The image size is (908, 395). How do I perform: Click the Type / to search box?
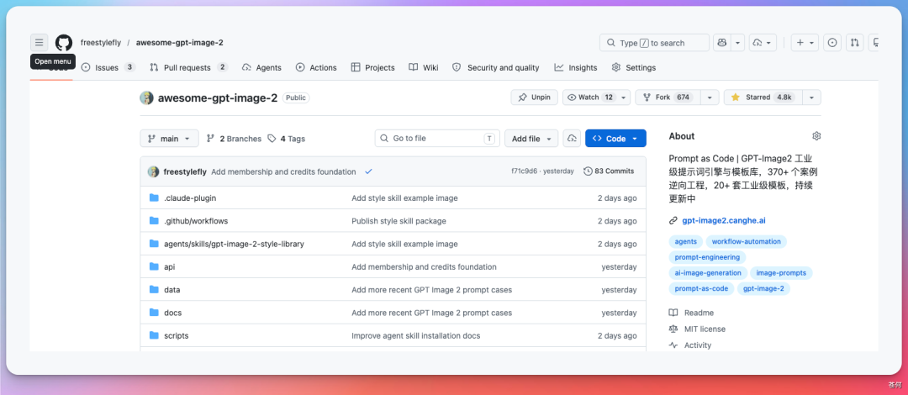pos(654,42)
